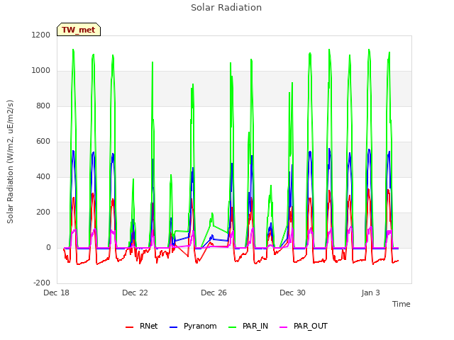
Task: Click the -200 y-axis tick label
Action: [x=42, y=283]
